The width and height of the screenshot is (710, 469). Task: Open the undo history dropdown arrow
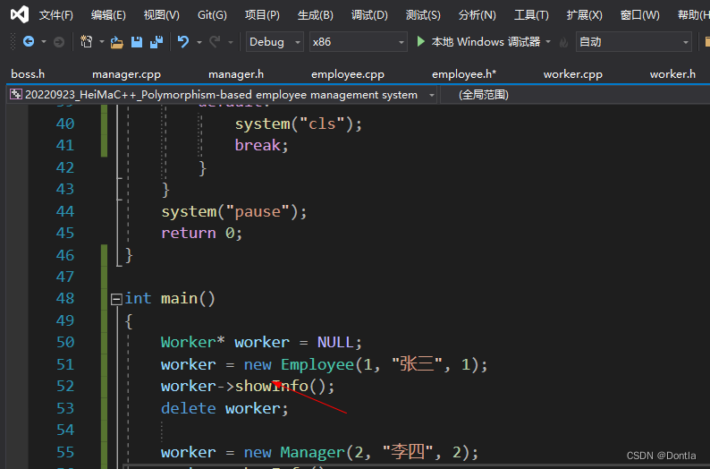pos(199,42)
